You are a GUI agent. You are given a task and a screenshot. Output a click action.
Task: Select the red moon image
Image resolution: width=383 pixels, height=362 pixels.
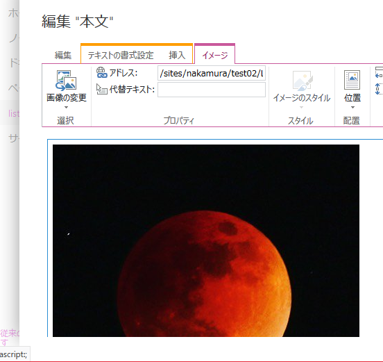click(206, 240)
